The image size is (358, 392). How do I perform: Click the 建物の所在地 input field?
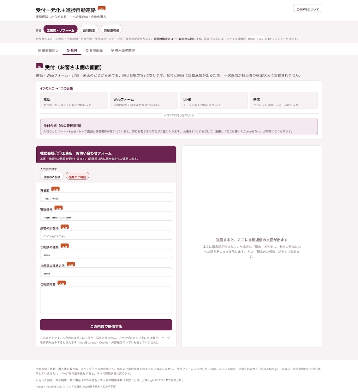[106, 235]
